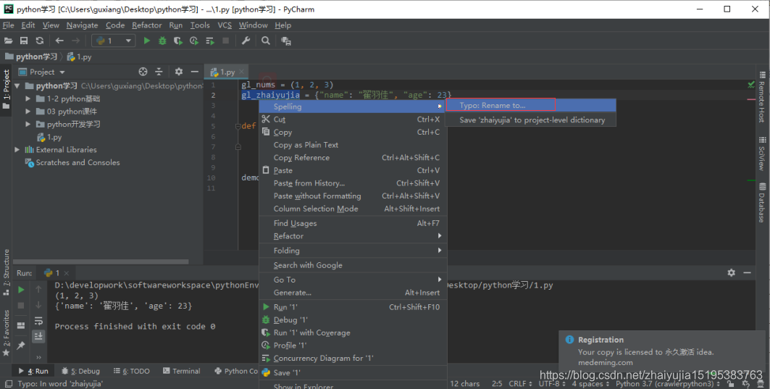Expand the '1-2 python基础' folder
This screenshot has height=389, width=770.
pos(28,99)
